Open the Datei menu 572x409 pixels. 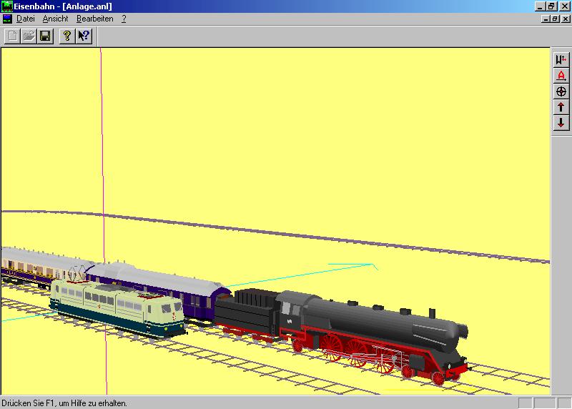(x=26, y=19)
